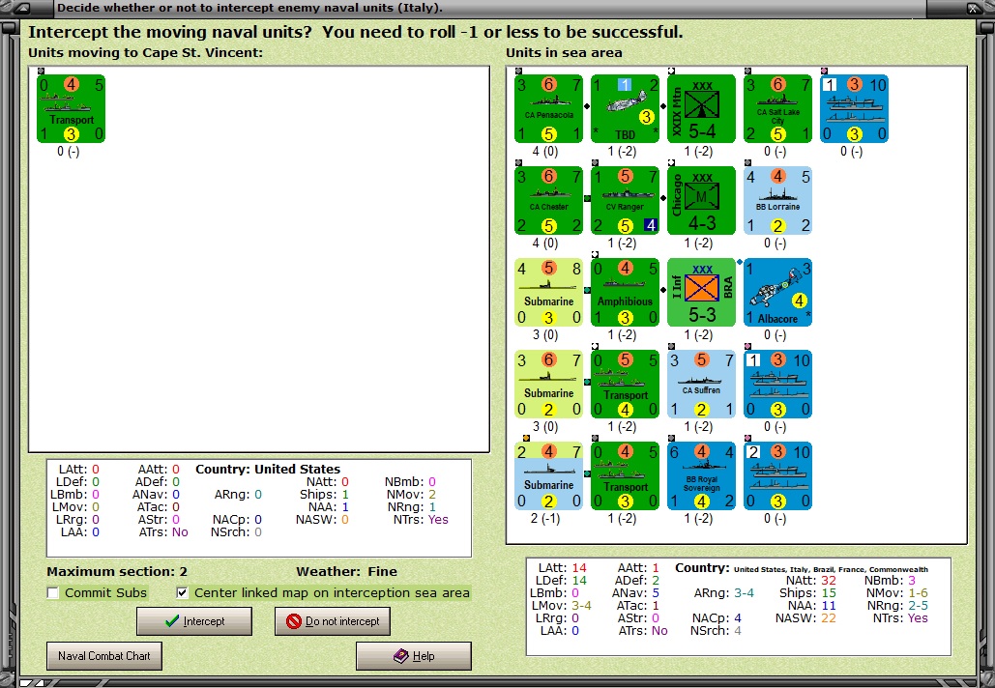Click the 'Weather: Fine' label
Viewport: 995px width, 688px height.
click(346, 571)
